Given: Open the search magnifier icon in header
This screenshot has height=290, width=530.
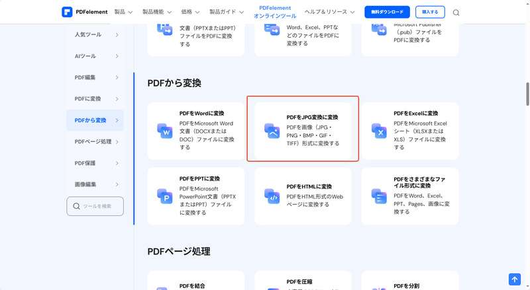Looking at the screenshot, I should click(x=456, y=13).
